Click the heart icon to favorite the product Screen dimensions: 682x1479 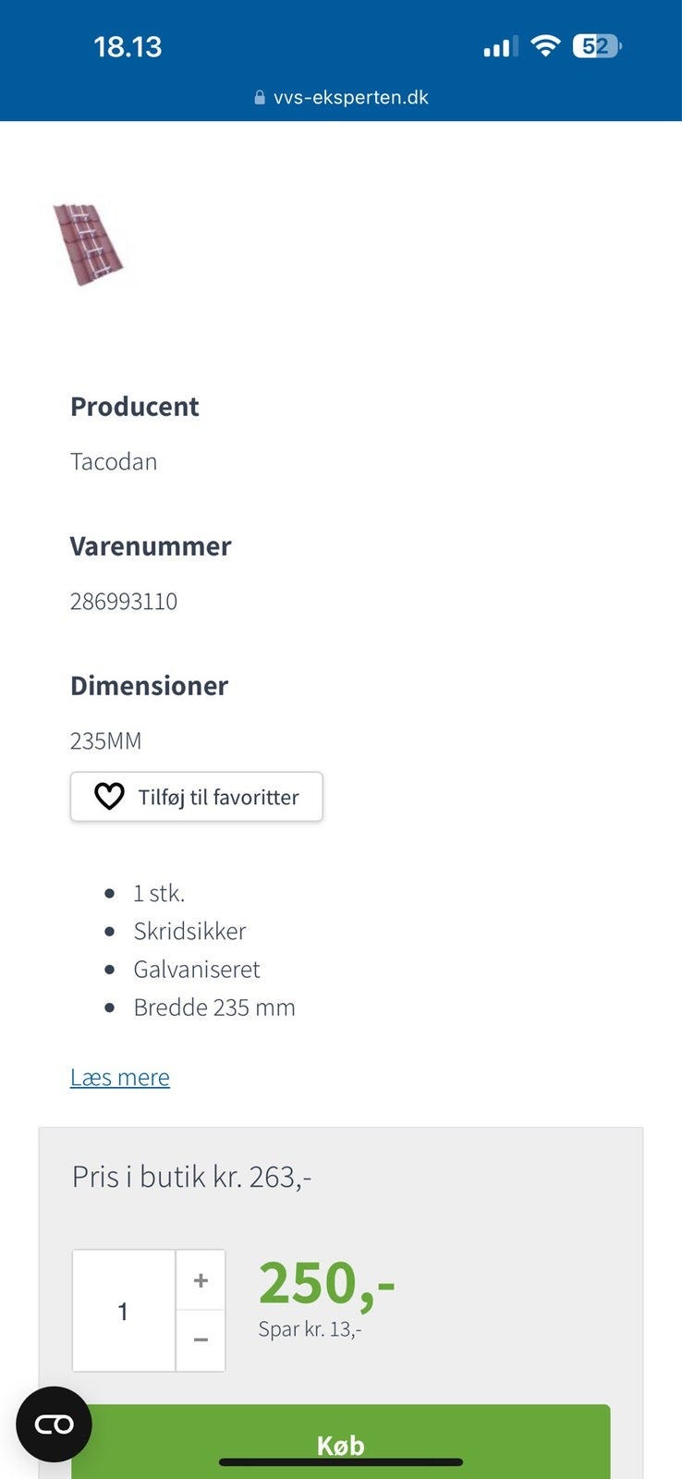[x=109, y=797]
